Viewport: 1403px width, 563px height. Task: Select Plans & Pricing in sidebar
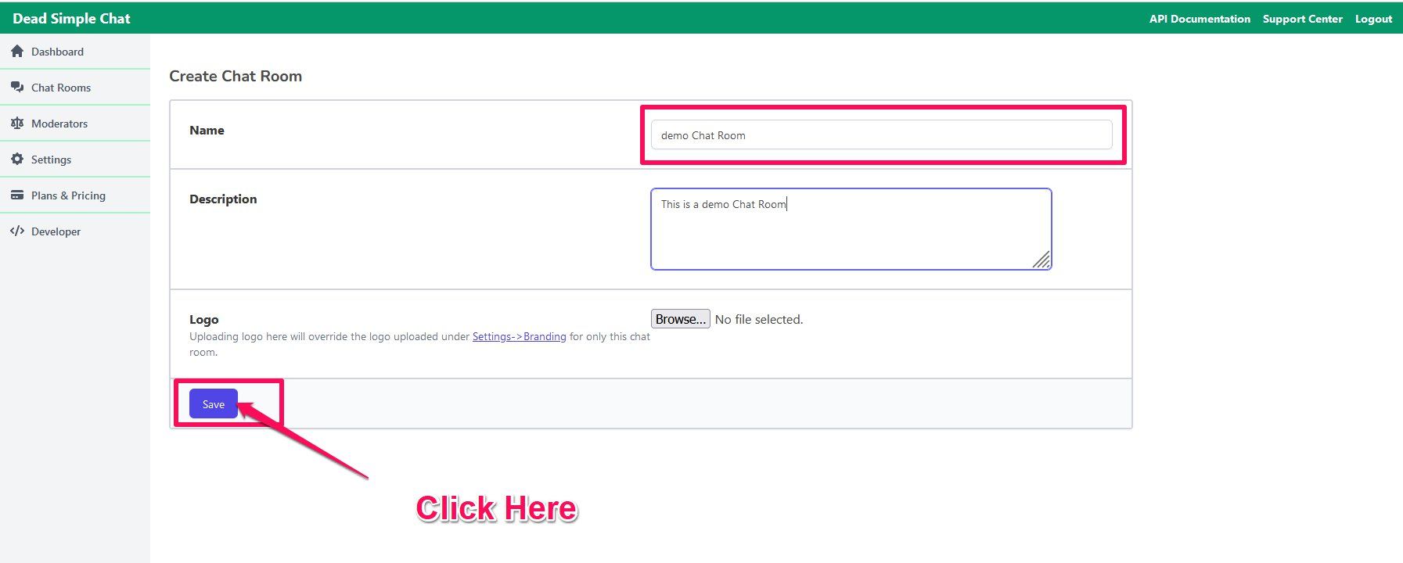tap(75, 195)
